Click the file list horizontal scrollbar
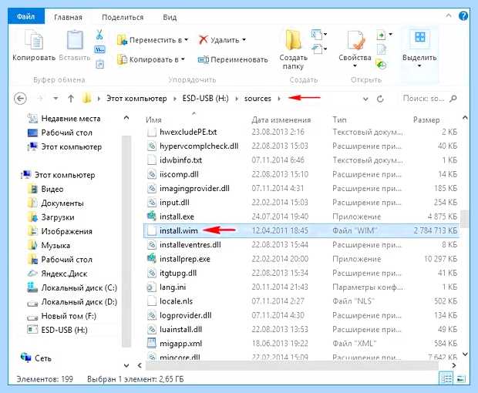 [x=292, y=365]
